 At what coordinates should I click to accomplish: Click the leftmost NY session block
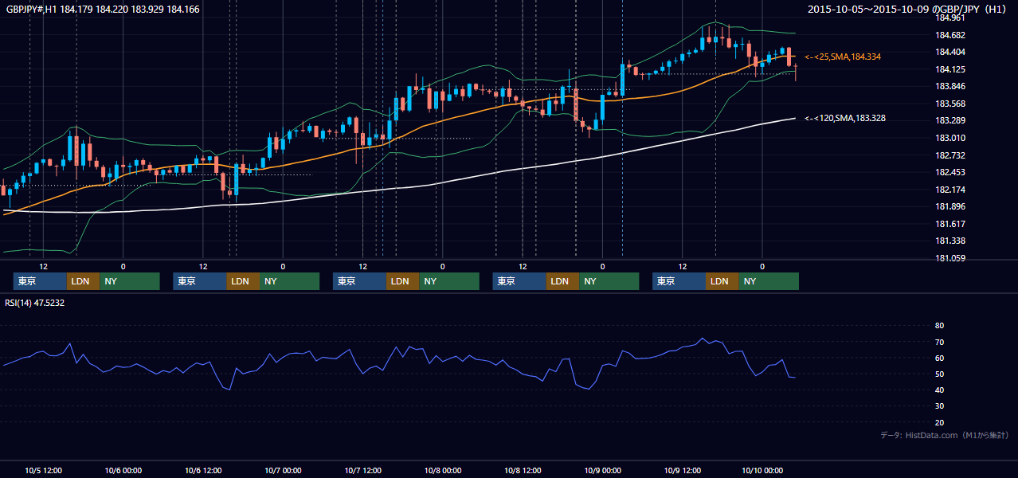click(x=130, y=281)
